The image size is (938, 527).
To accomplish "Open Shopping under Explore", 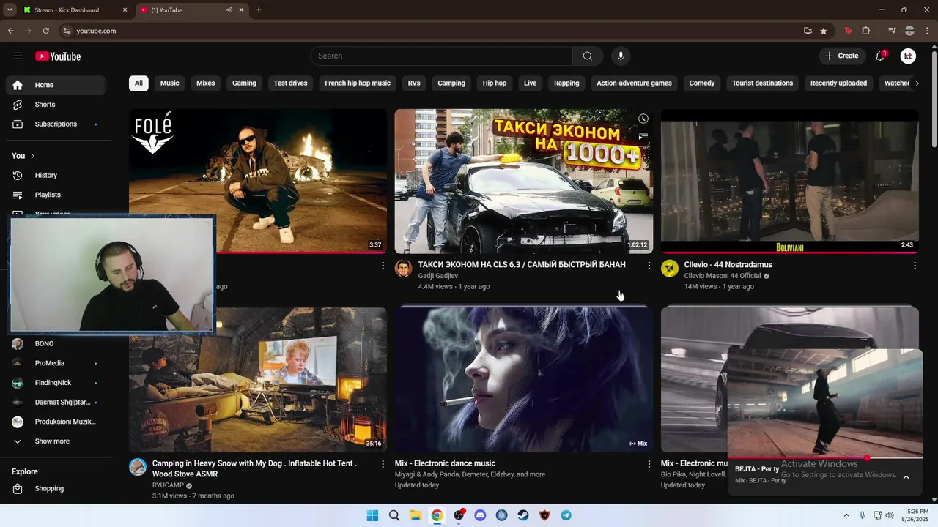I will point(56,489).
